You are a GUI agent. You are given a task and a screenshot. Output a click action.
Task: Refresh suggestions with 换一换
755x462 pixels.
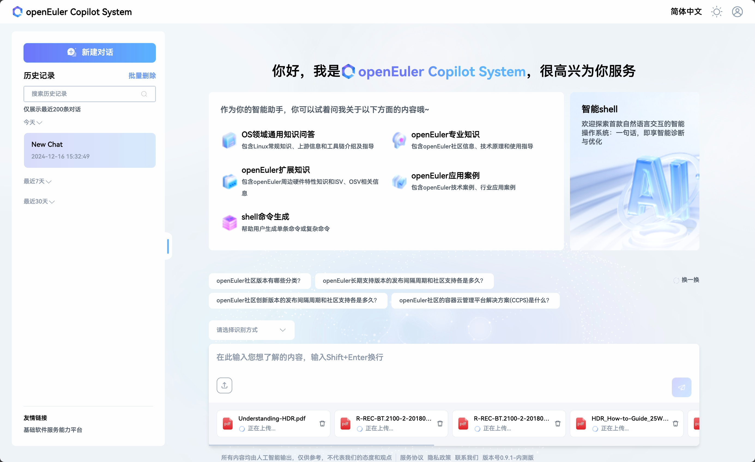tap(686, 280)
